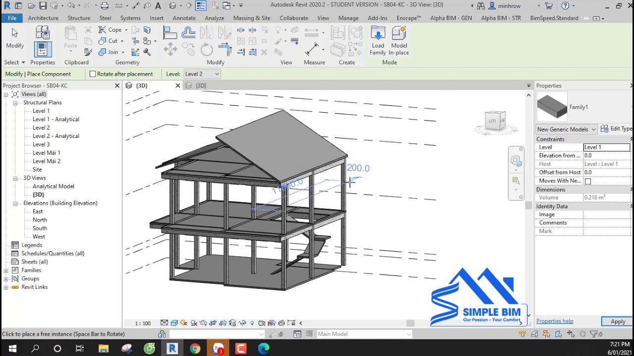Click the Thin Lines icon in quick access toolbar

pos(201,6)
